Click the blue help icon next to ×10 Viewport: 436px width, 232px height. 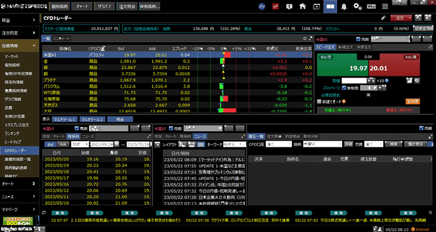pos(387,81)
